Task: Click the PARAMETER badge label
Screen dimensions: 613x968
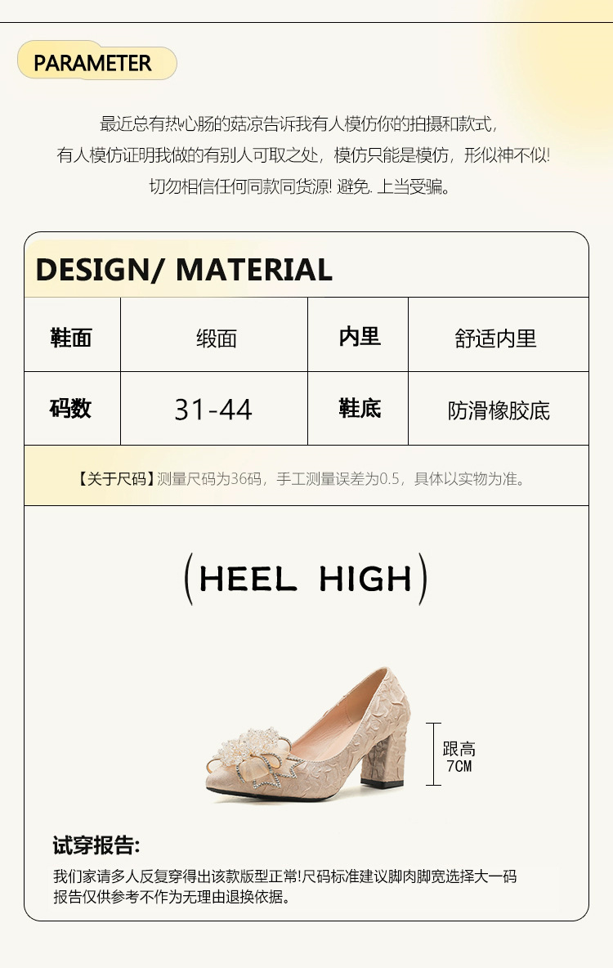Action: 92,63
